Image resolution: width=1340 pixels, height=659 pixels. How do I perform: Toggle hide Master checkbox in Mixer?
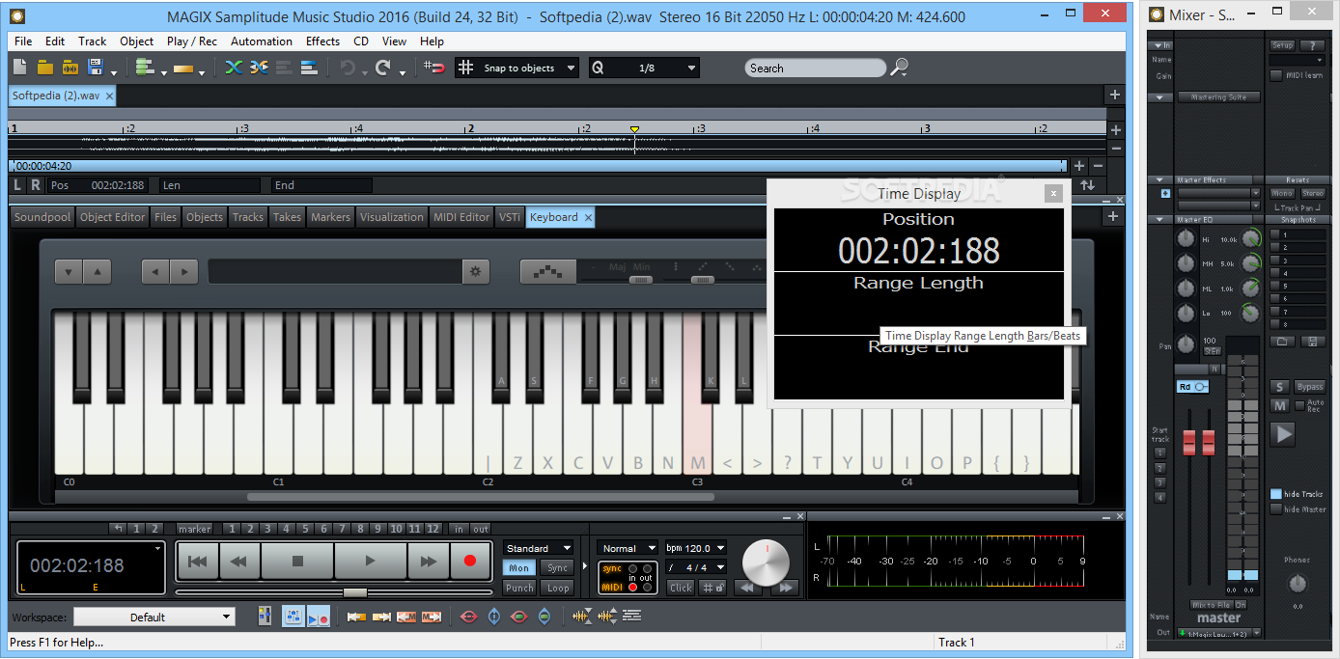click(1276, 508)
